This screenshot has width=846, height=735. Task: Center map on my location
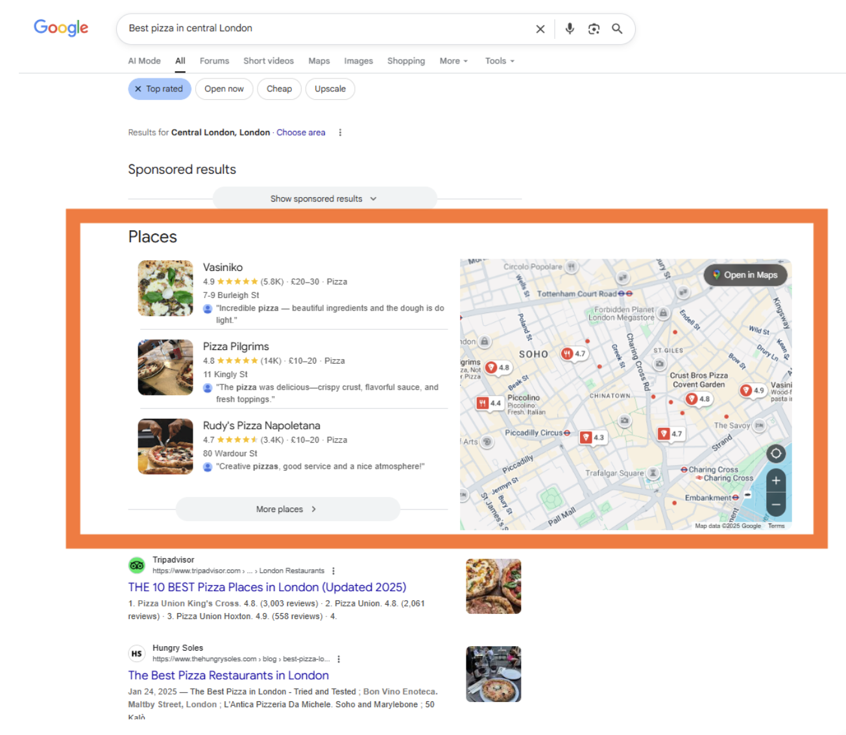pyautogui.click(x=776, y=454)
